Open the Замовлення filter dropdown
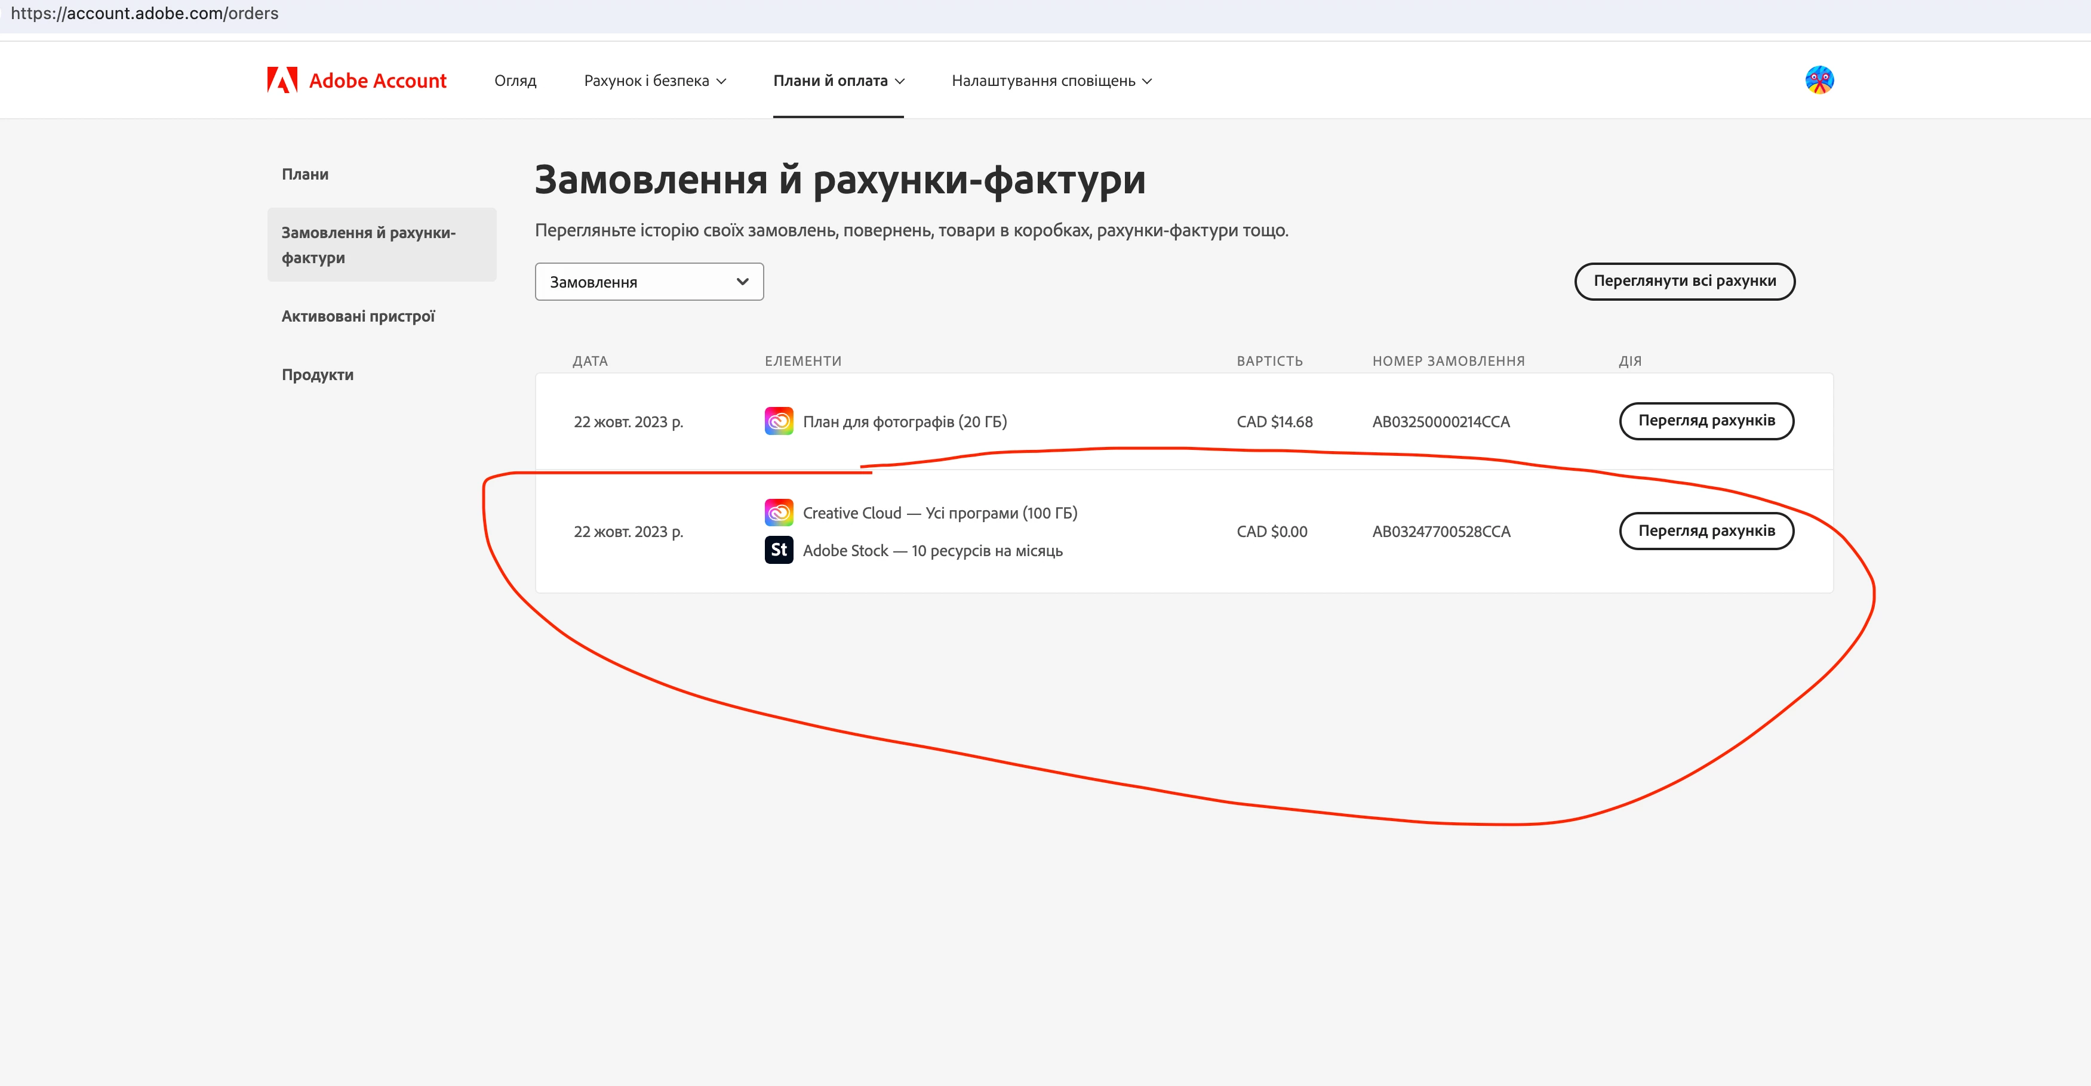Viewport: 2091px width, 1086px height. click(648, 282)
